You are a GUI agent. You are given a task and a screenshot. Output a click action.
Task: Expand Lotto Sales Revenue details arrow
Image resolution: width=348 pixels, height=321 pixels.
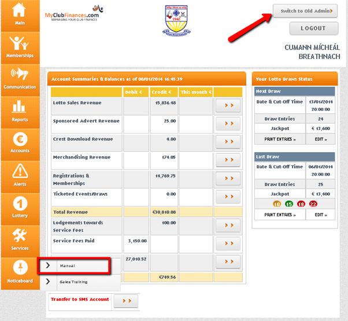227,105
